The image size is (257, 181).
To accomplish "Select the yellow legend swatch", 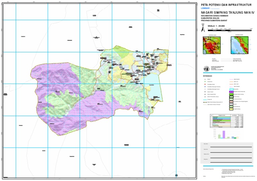I will [x=231, y=109].
